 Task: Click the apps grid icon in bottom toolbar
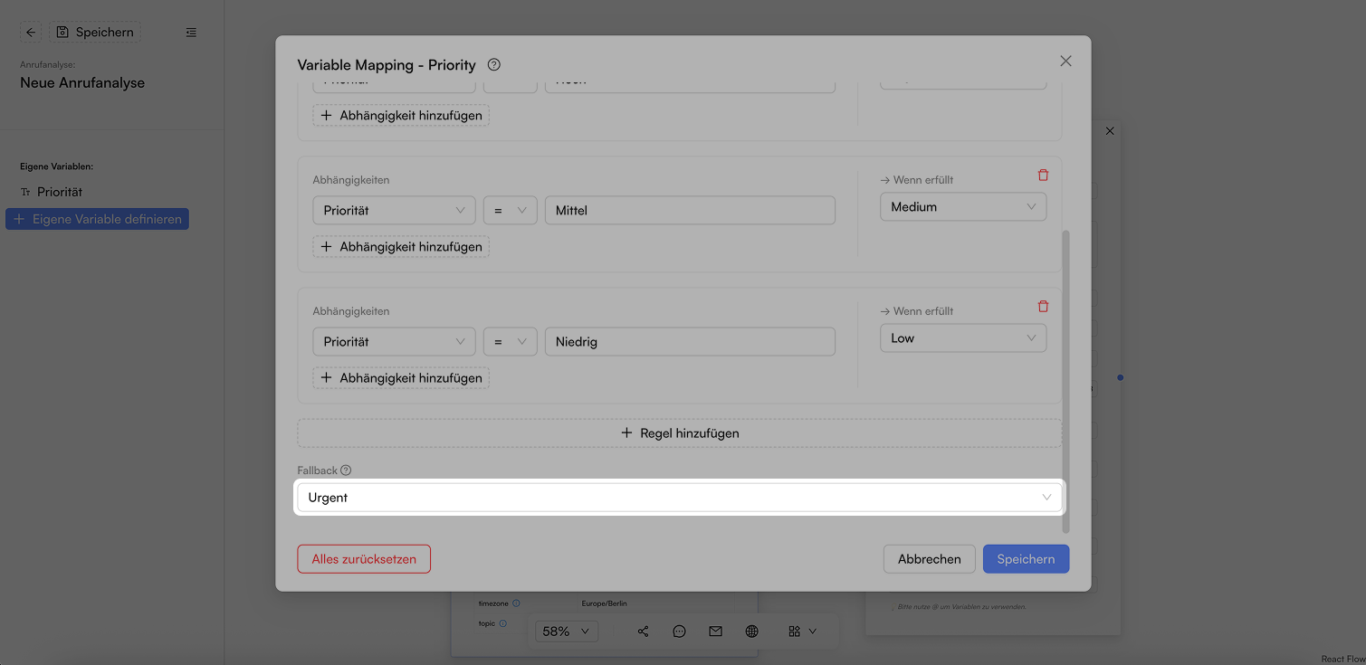pos(794,632)
